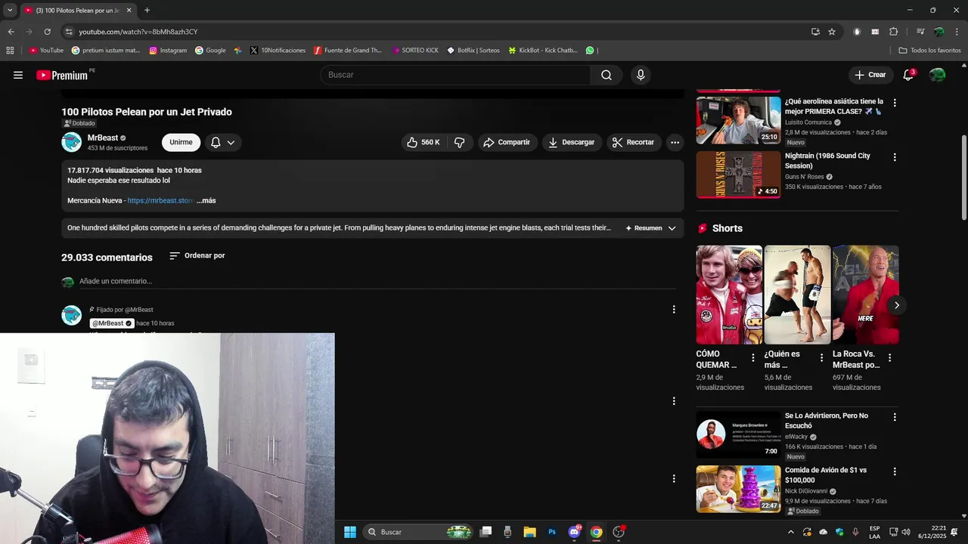Open MrBeast channel avatar
Screen dimensions: 968x544
[71, 142]
